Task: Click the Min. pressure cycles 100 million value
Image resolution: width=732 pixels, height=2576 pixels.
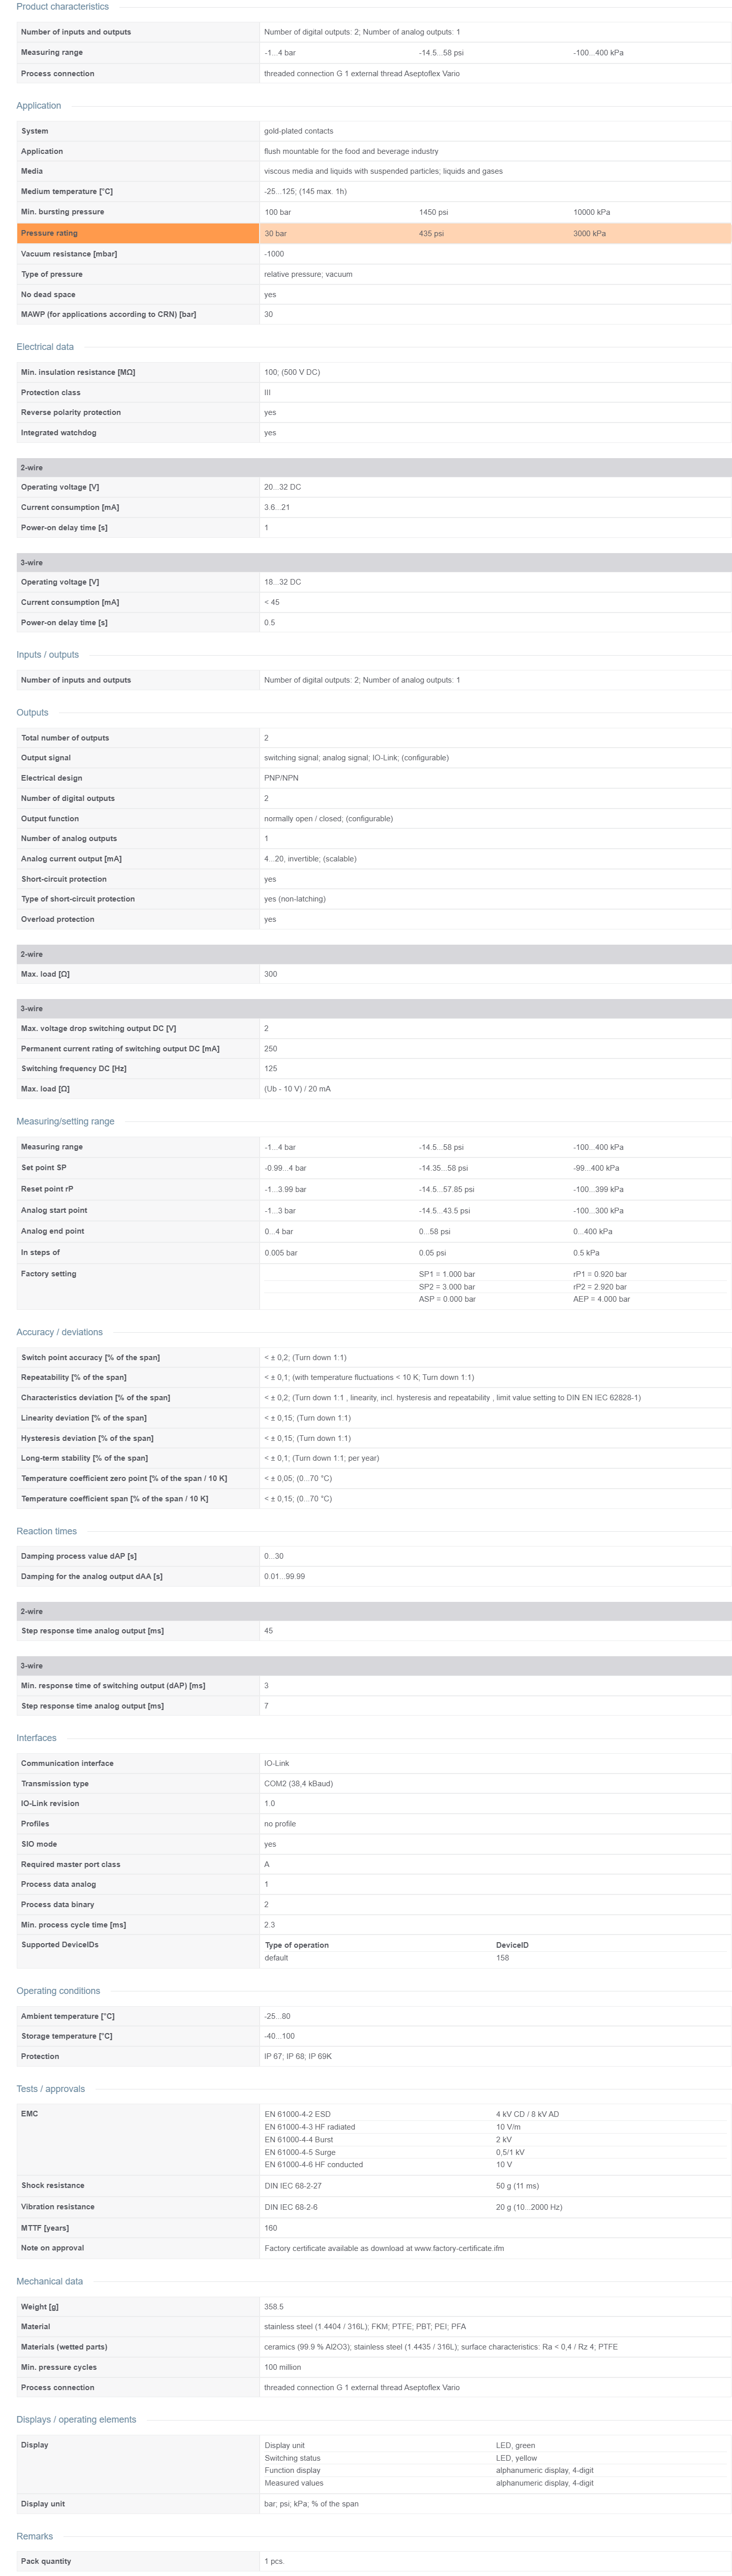Action: (x=282, y=2367)
